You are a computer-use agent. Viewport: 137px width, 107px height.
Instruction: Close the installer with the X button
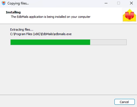click(x=131, y=3)
